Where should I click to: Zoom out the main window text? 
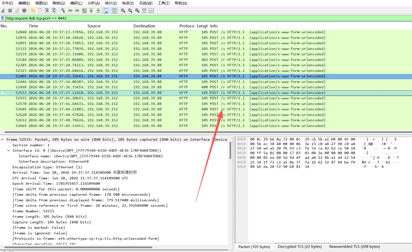click(x=130, y=10)
